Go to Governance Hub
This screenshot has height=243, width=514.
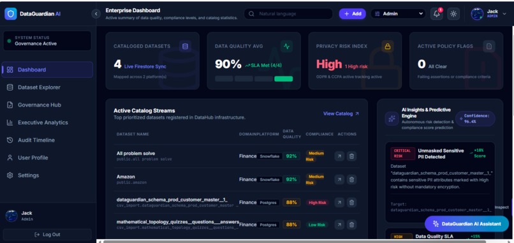pyautogui.click(x=47, y=105)
